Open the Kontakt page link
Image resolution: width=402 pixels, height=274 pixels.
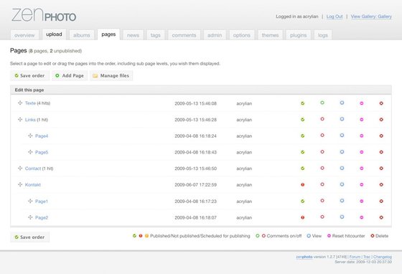click(33, 184)
